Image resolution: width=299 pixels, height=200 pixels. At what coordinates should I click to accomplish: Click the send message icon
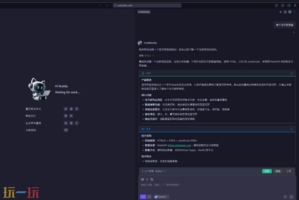pyautogui.click(x=291, y=197)
